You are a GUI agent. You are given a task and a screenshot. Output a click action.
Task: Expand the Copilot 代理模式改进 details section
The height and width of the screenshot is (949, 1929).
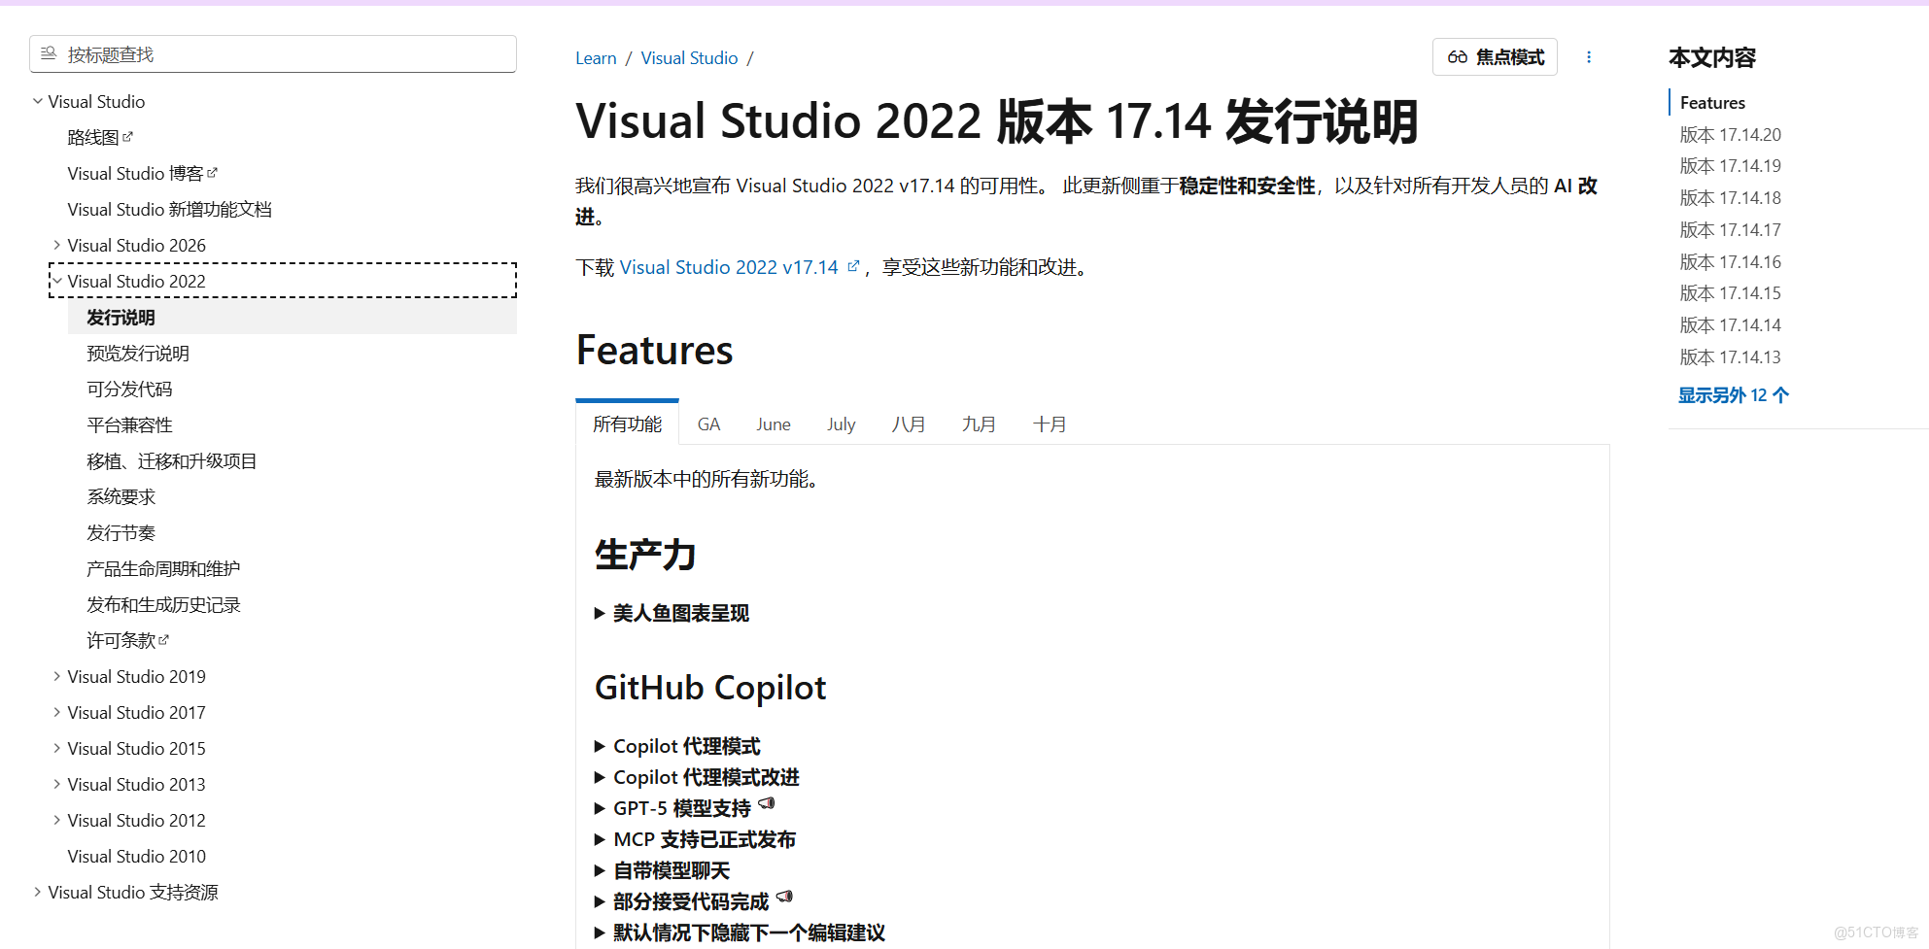697,777
